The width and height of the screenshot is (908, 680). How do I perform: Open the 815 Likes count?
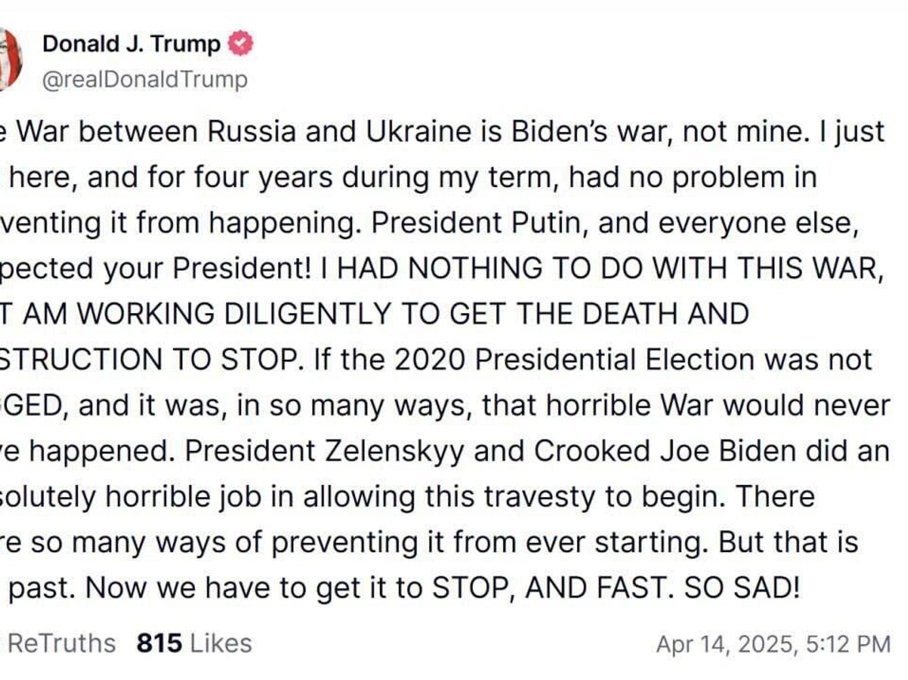(x=194, y=644)
